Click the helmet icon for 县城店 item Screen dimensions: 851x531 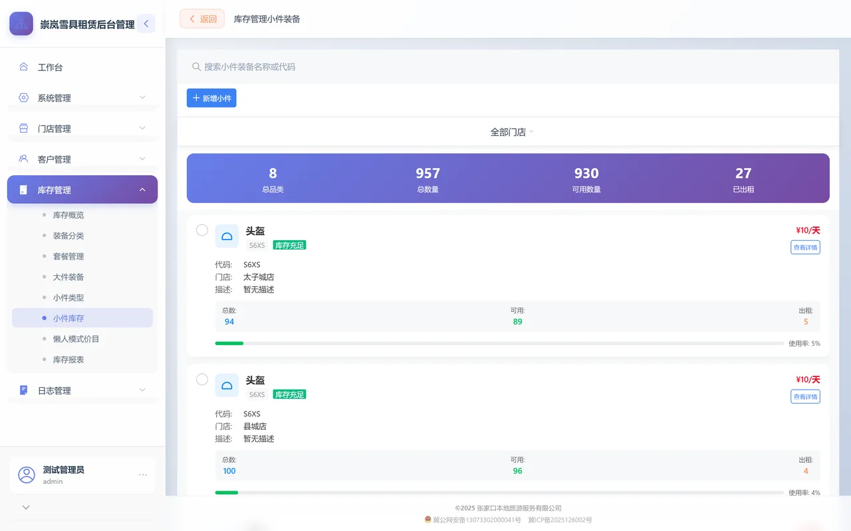click(x=227, y=385)
